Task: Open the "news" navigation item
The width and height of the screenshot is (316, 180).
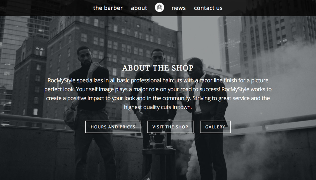Action: pos(179,8)
